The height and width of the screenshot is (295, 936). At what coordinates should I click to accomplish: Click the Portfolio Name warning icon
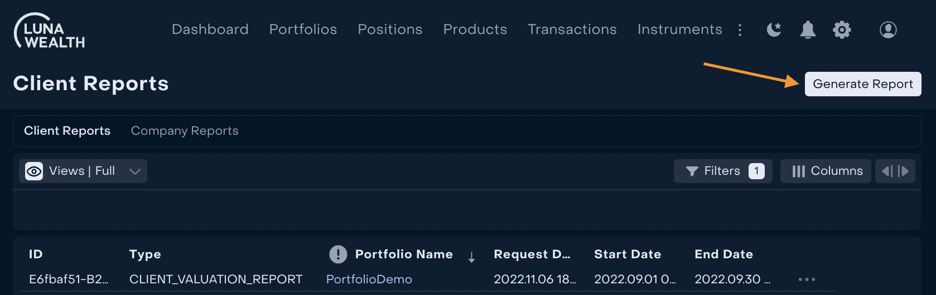[338, 254]
